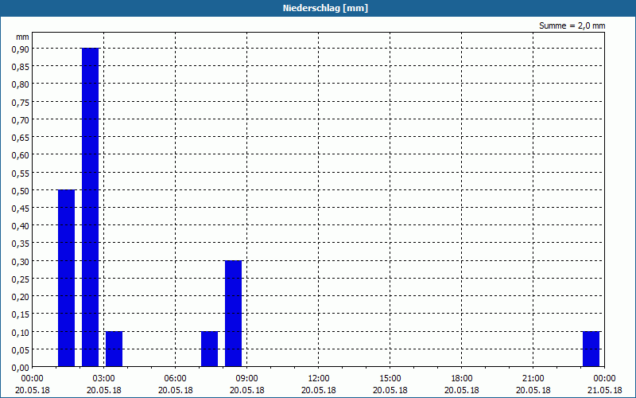The height and width of the screenshot is (398, 636).
Task: Click the "0,50" y-axis label
Action: tap(21, 190)
